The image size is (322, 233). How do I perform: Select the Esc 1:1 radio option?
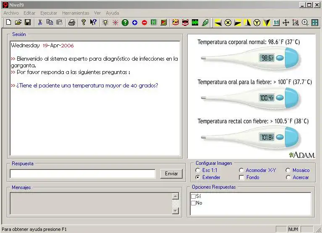pyautogui.click(x=198, y=170)
